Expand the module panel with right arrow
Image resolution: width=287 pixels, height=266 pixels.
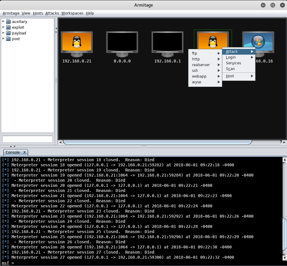click(56, 32)
